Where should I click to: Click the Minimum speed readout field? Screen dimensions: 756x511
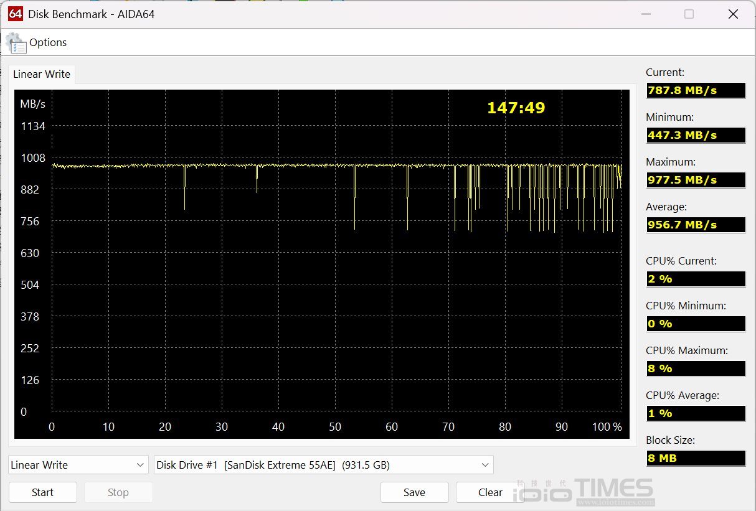pyautogui.click(x=696, y=135)
